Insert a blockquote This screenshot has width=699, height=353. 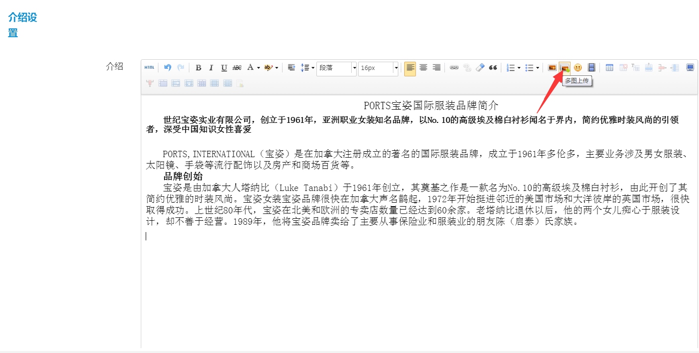(493, 68)
